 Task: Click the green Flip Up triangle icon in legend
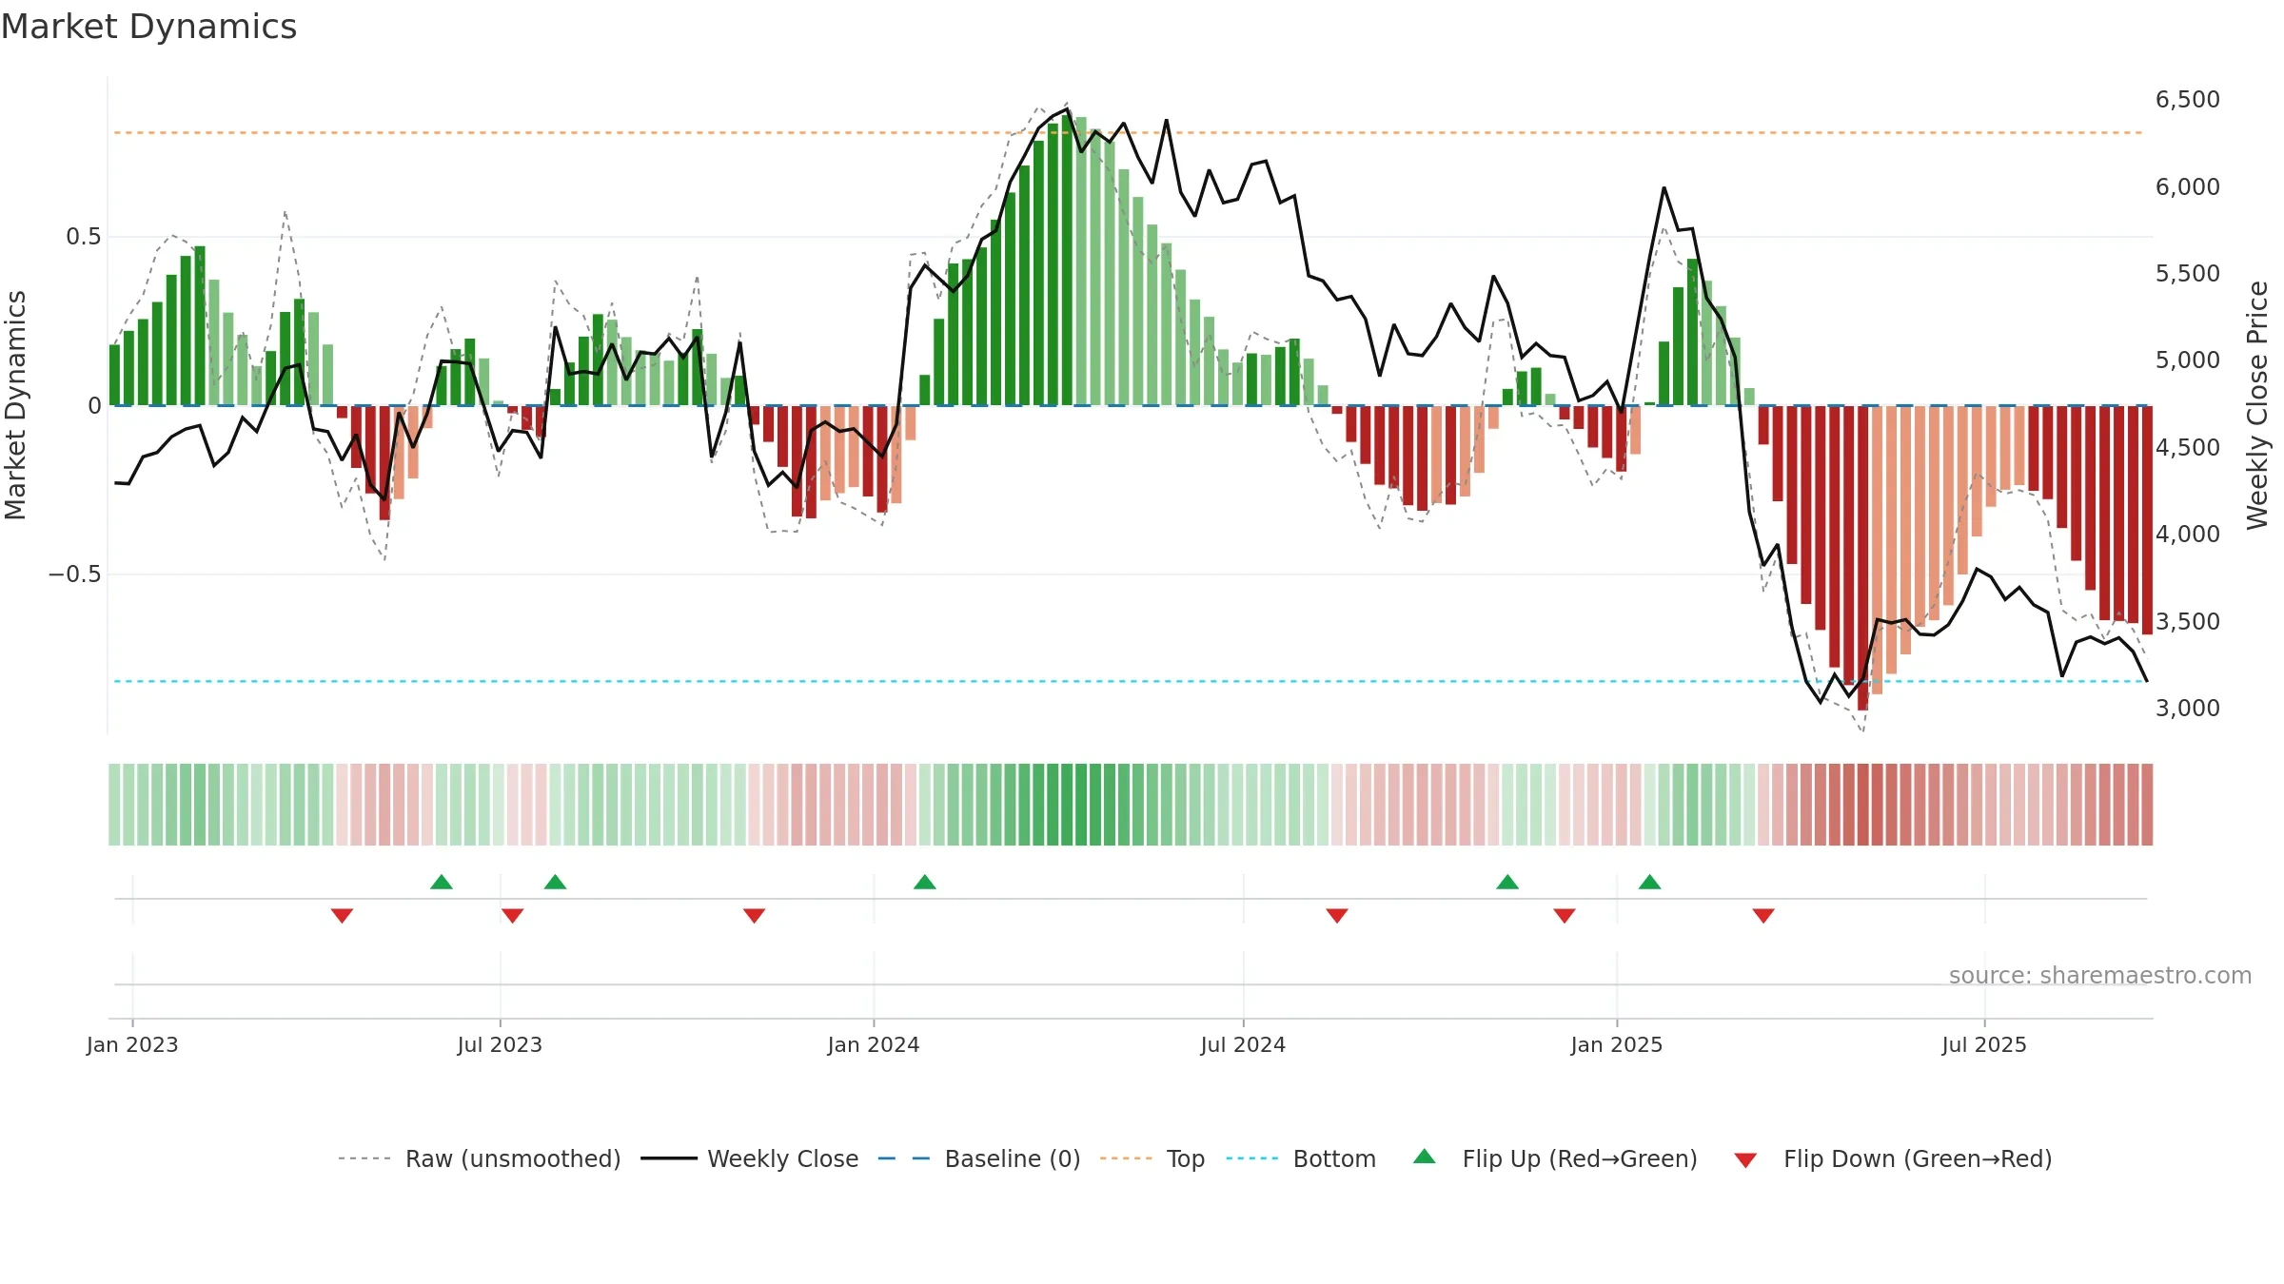[1424, 1157]
